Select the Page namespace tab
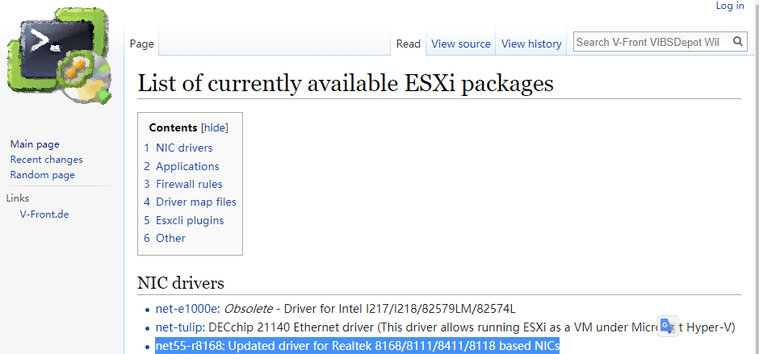This screenshot has width=759, height=354. (x=142, y=44)
